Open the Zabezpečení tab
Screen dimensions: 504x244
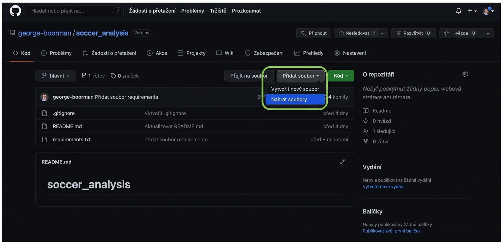[264, 53]
